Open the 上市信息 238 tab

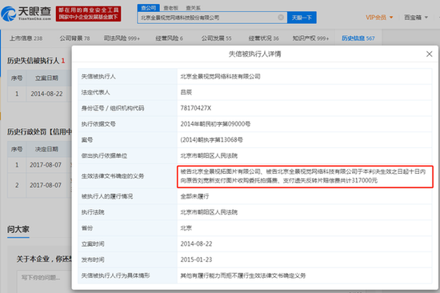[26, 38]
